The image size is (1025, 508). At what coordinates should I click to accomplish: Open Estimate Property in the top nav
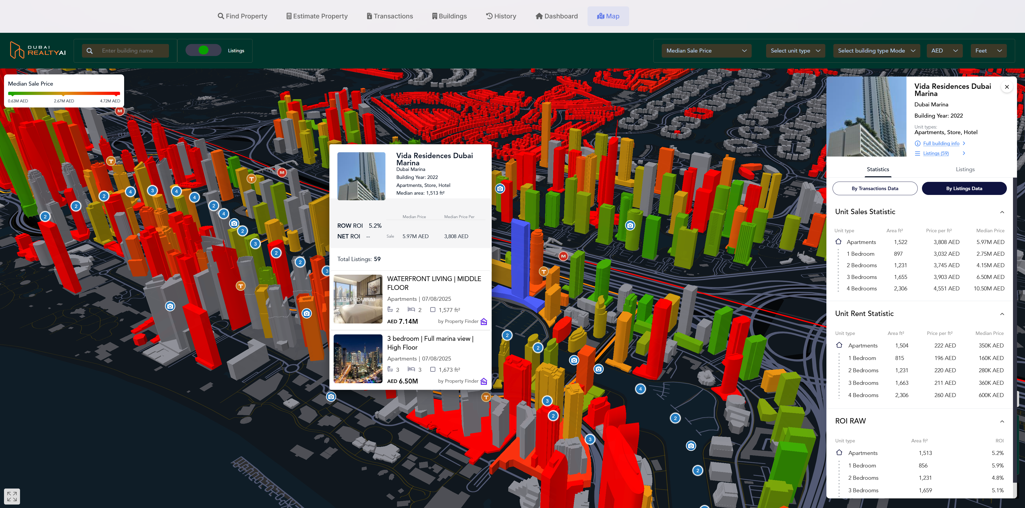pyautogui.click(x=317, y=16)
